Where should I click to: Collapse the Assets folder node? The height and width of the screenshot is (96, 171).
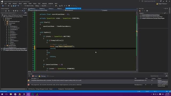[3, 20]
